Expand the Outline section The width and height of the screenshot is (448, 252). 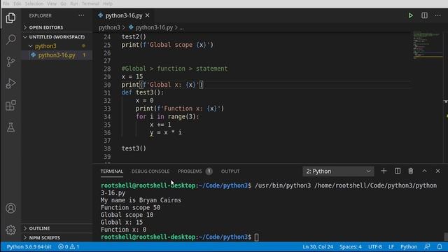point(57,228)
